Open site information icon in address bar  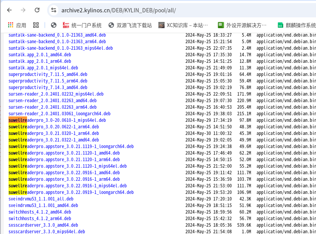(54, 10)
